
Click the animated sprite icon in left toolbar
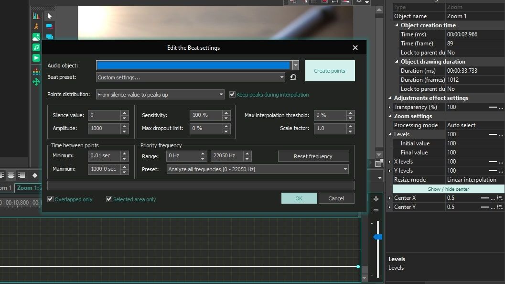36,26
